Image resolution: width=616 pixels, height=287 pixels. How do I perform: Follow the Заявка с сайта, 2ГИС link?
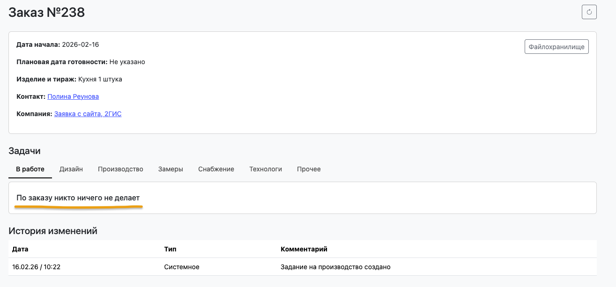88,114
